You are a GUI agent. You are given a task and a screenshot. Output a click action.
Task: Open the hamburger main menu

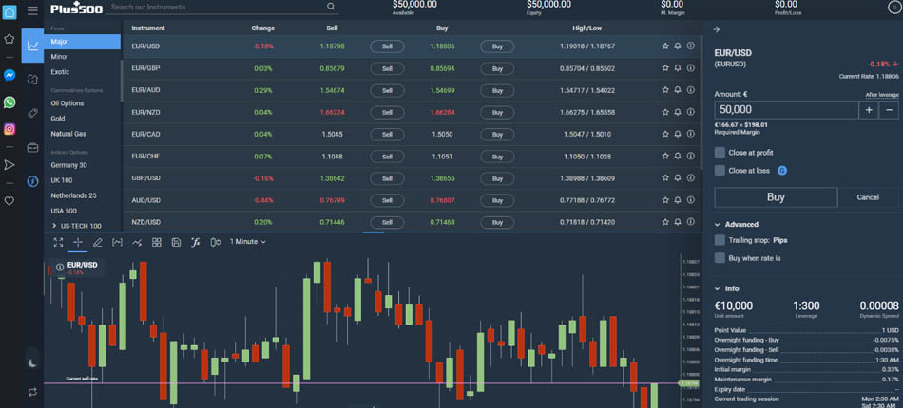tap(33, 10)
